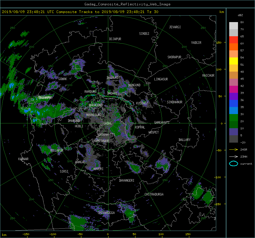This screenshot has height=238, width=255.
Task: Select the LINGASUR label
Action: [161, 79]
